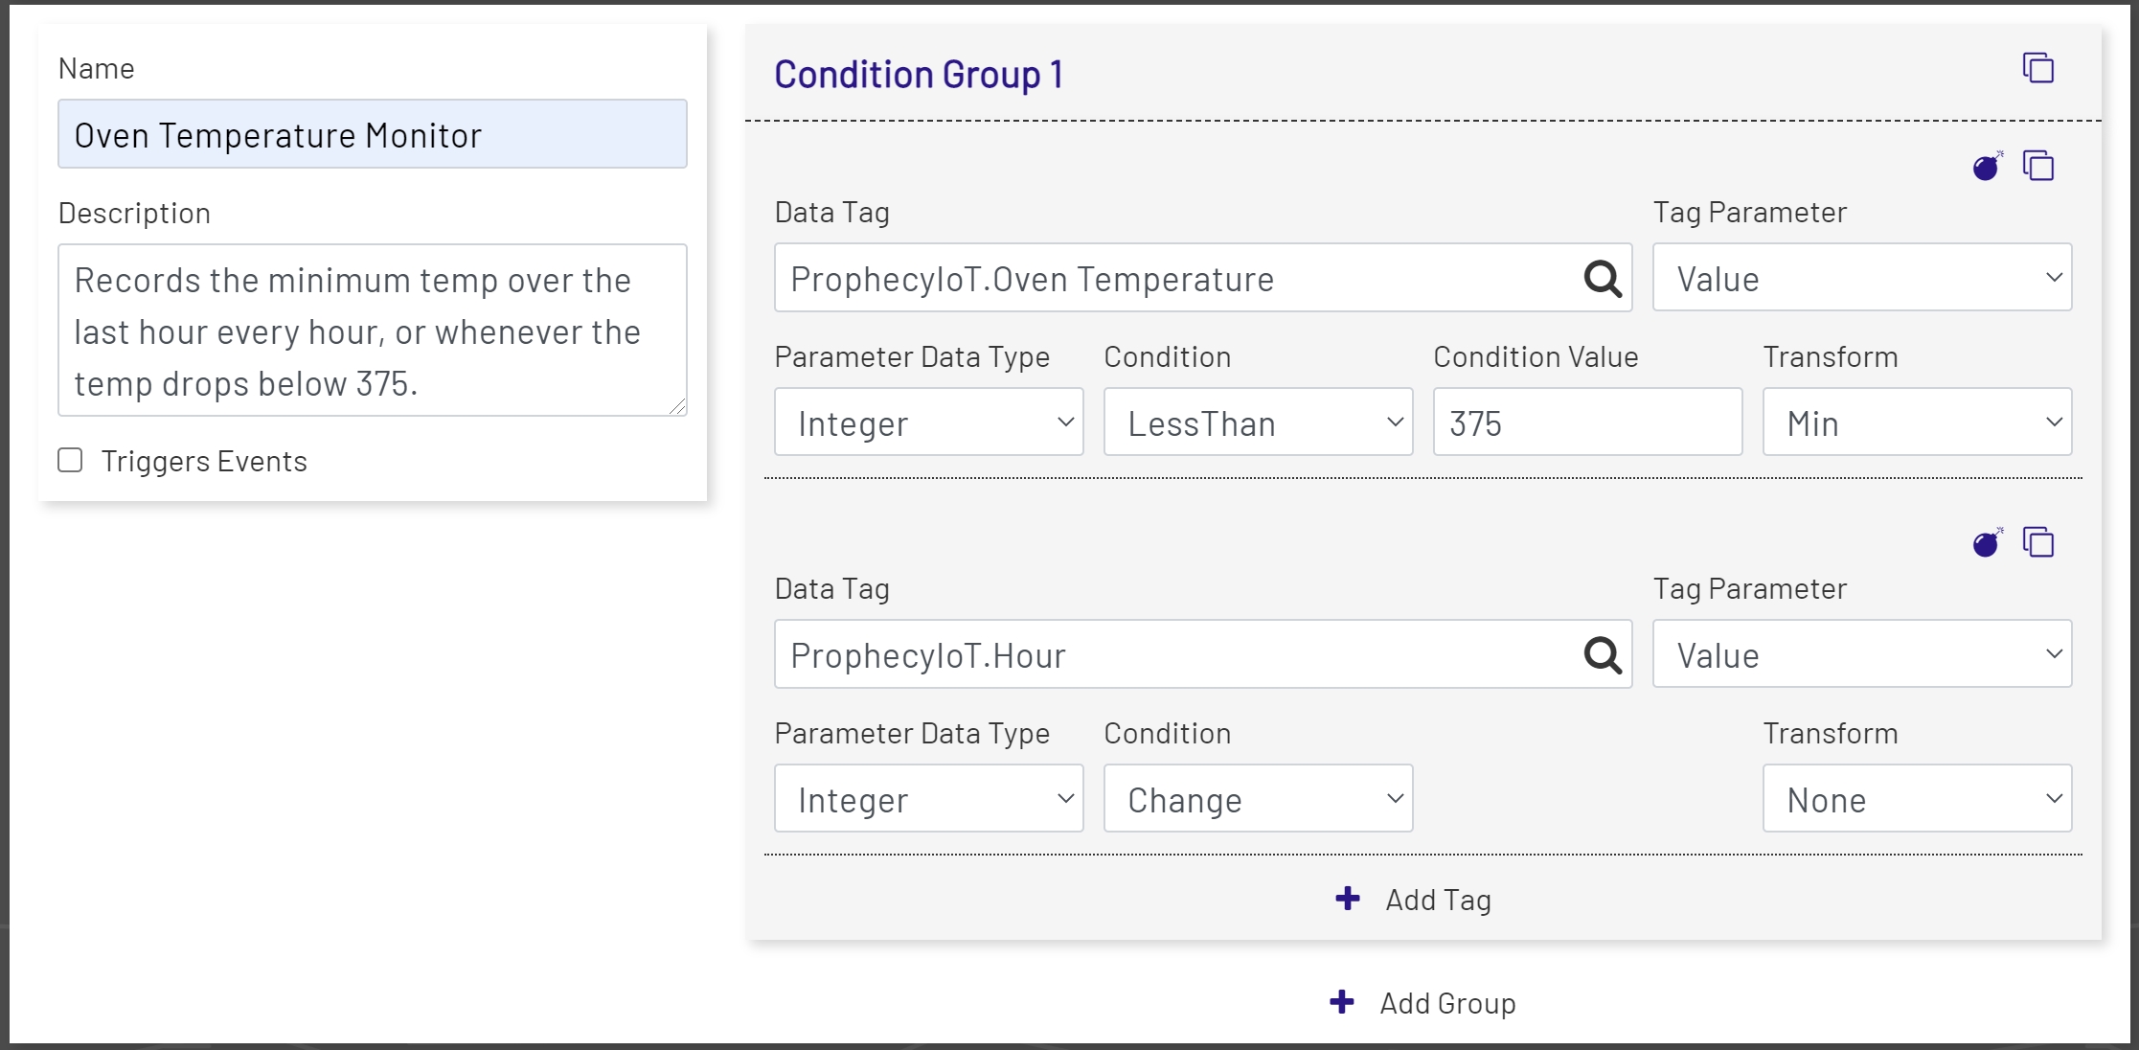Click the bomb icon on the Hour condition
The image size is (2139, 1050).
1986,542
